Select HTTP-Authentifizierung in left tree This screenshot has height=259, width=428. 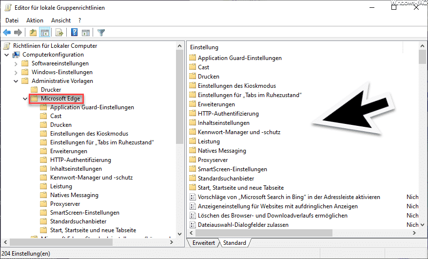click(80, 160)
